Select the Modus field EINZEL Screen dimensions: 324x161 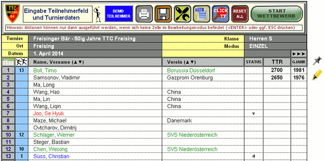[275, 46]
